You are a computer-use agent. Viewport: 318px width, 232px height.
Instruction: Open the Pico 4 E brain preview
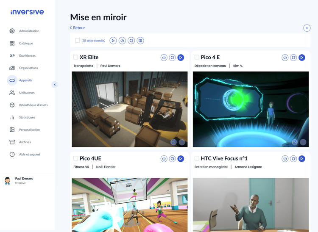pyautogui.click(x=251, y=109)
